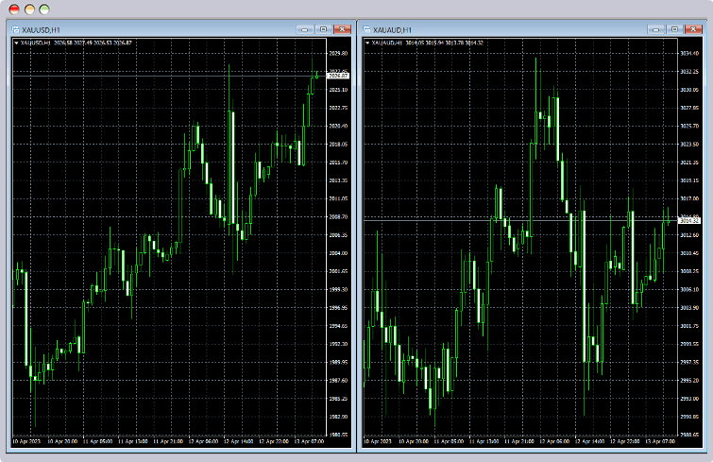
Task: Click 10 Apr 20:00 on XAUUSD time axis
Action: [x=62, y=441]
